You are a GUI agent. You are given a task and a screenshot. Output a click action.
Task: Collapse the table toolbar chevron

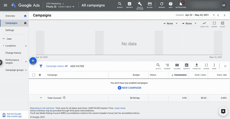click(x=225, y=66)
